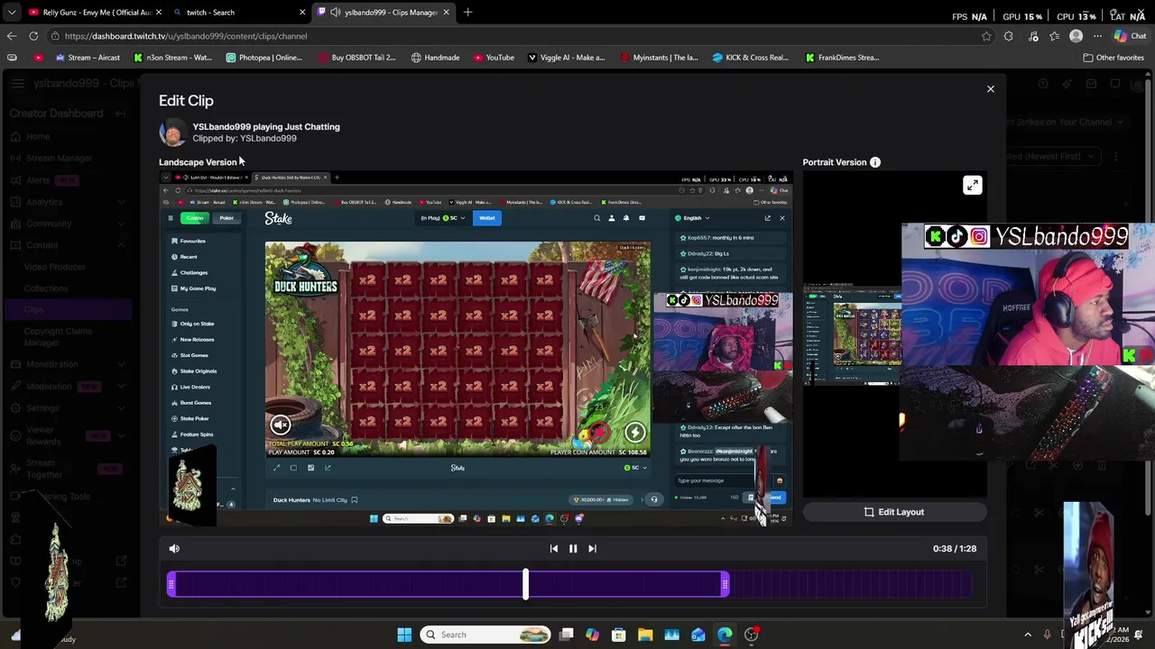
Task: Add this page to favorites star
Action: click(x=986, y=36)
